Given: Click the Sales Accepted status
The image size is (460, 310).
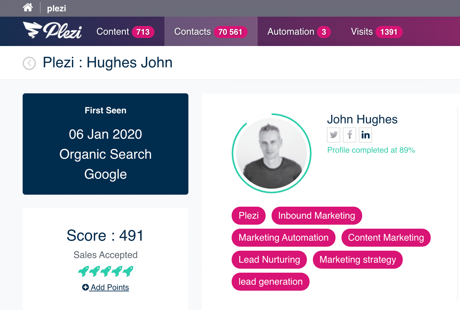Looking at the screenshot, I should (x=106, y=255).
